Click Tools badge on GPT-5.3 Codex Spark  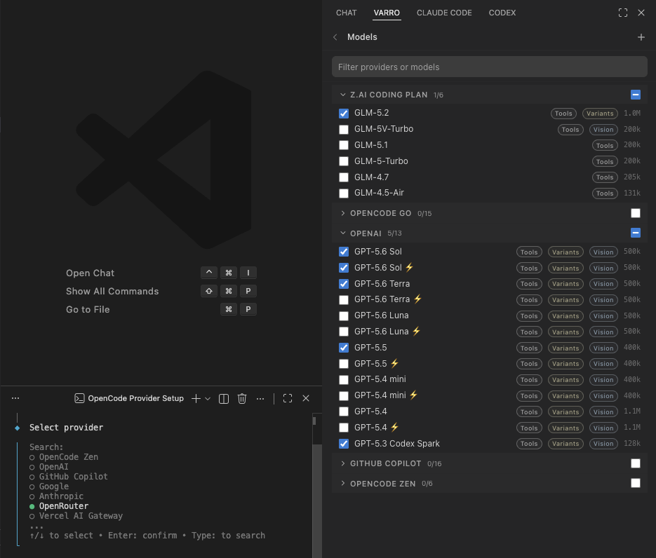(x=529, y=444)
